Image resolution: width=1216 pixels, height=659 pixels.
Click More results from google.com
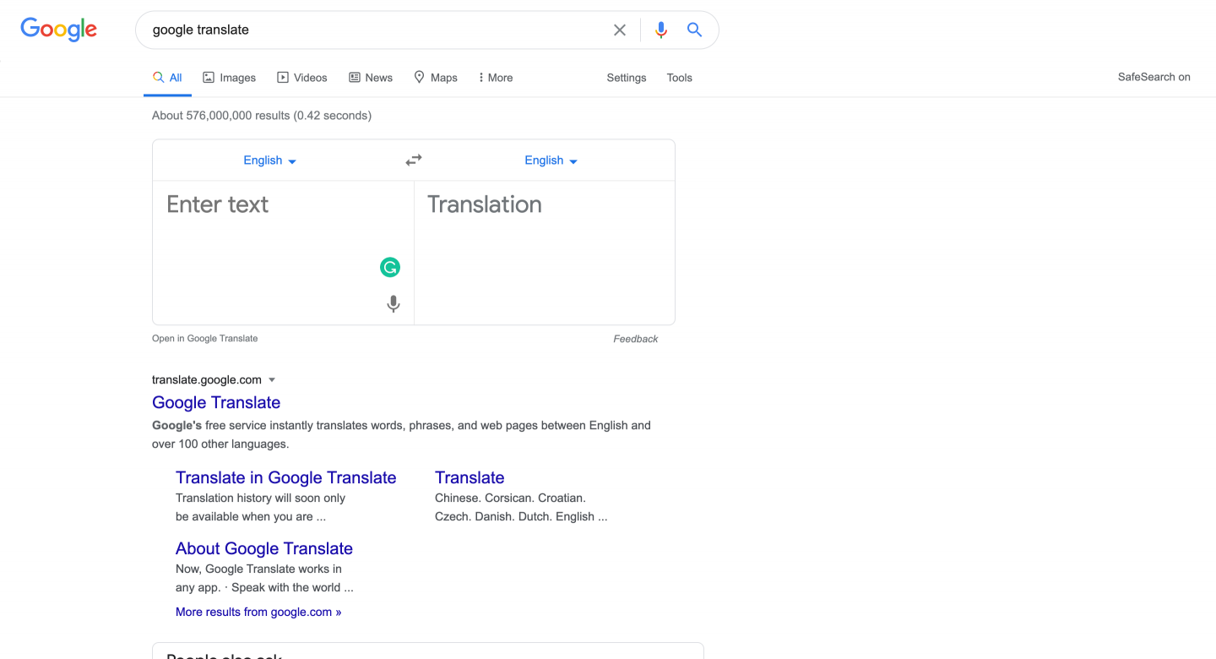258,612
